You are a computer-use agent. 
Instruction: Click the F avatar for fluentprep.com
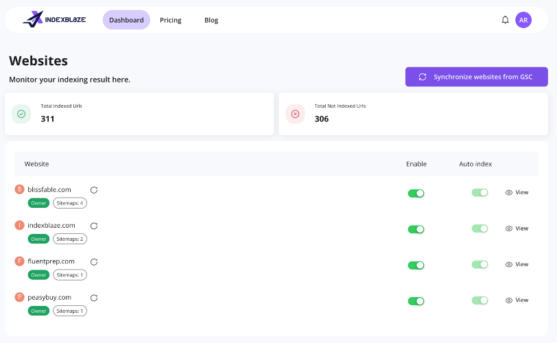pyautogui.click(x=19, y=261)
